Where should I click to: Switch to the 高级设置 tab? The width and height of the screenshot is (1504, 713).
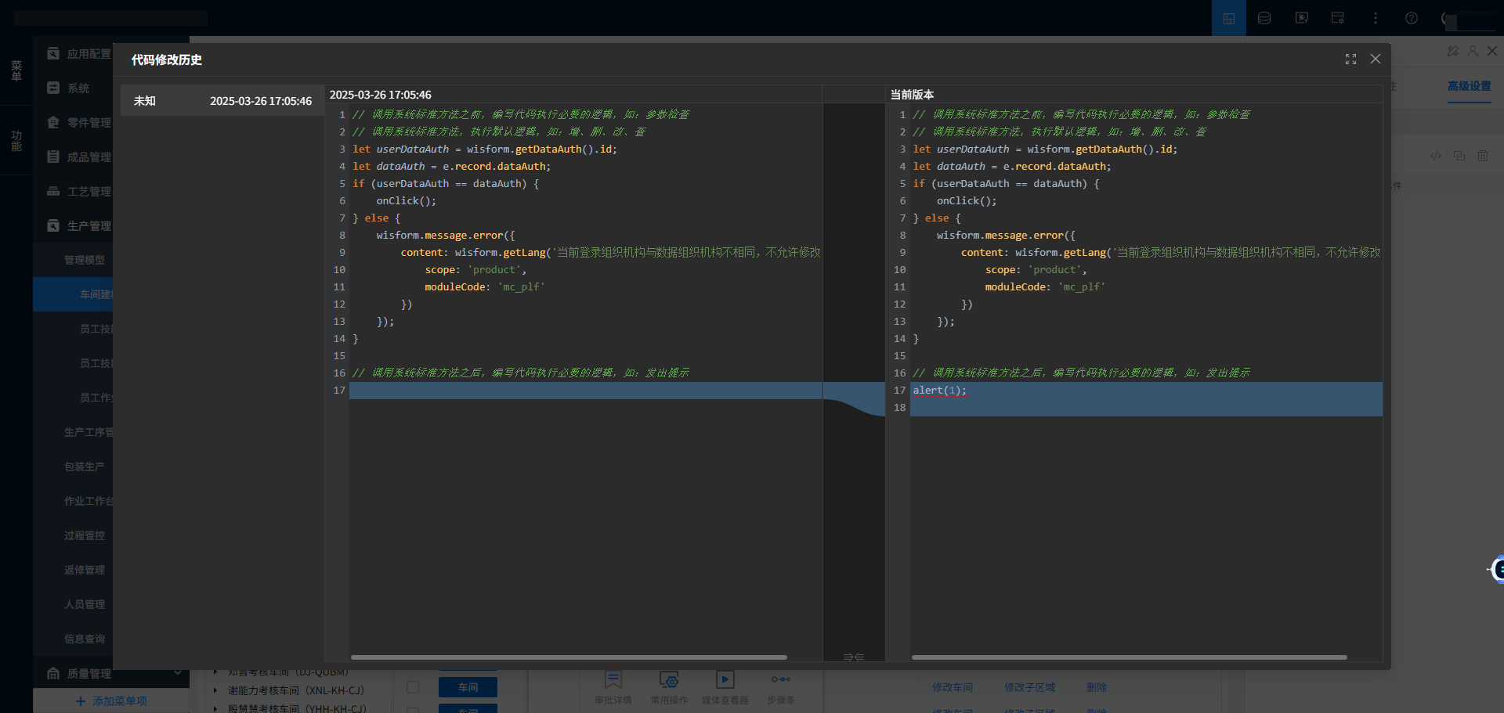[1469, 86]
